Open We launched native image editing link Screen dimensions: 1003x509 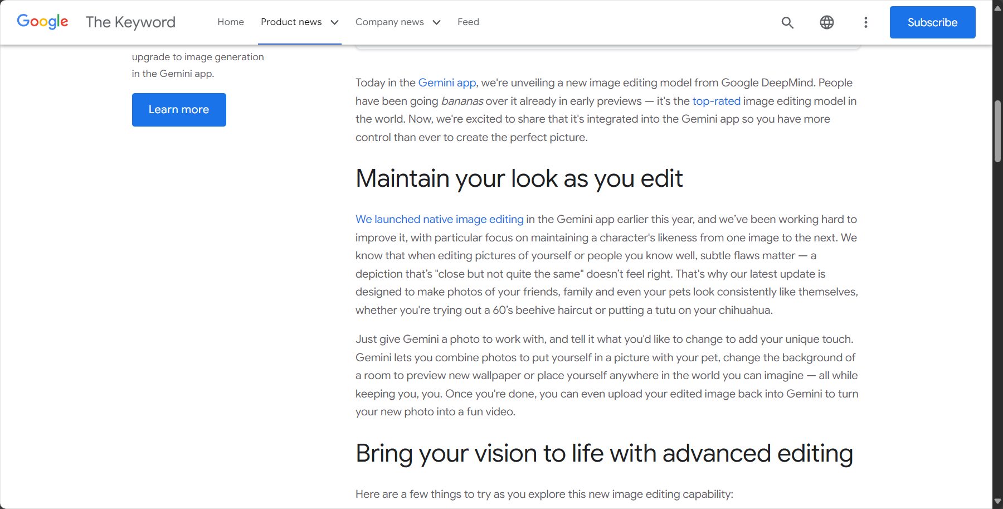click(x=440, y=219)
